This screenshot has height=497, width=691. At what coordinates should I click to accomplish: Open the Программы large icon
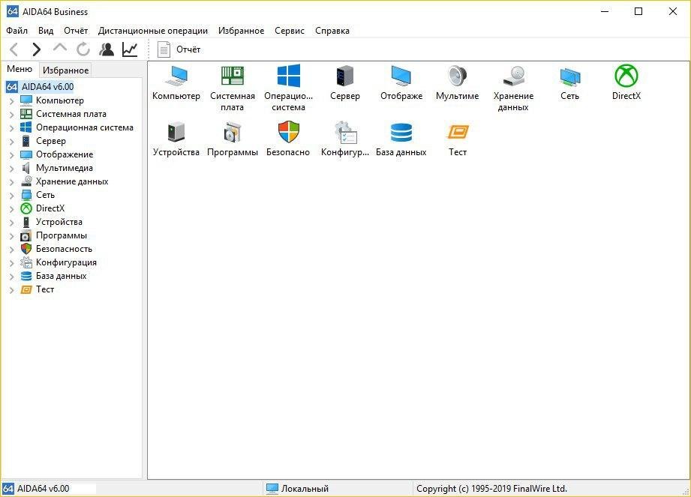click(233, 132)
